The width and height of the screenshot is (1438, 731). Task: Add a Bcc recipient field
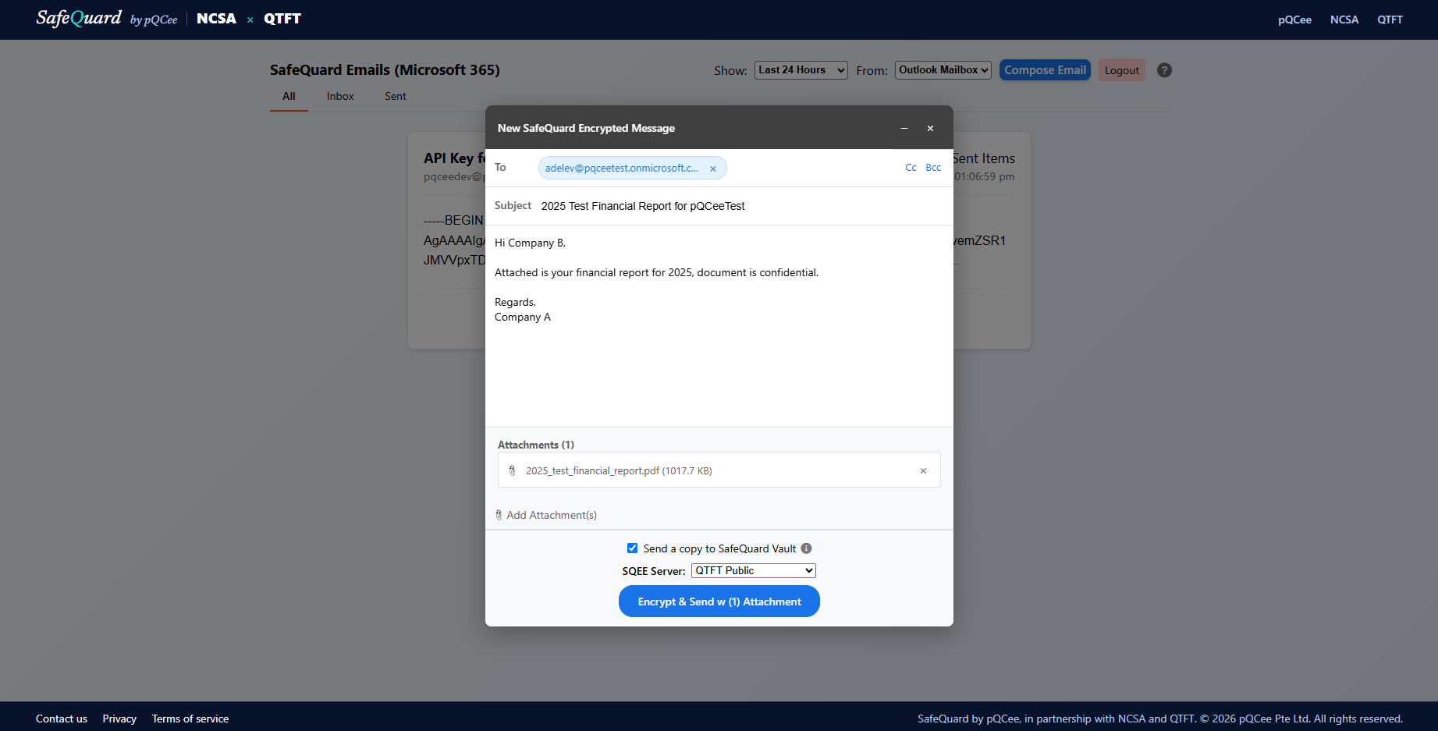click(933, 168)
